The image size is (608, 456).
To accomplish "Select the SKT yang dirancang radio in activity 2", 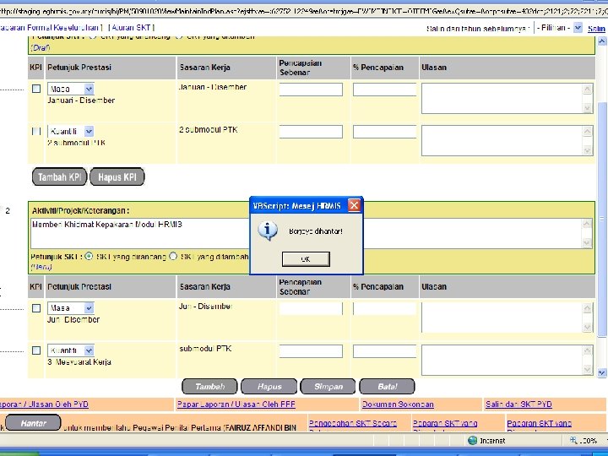I will pyautogui.click(x=89, y=257).
